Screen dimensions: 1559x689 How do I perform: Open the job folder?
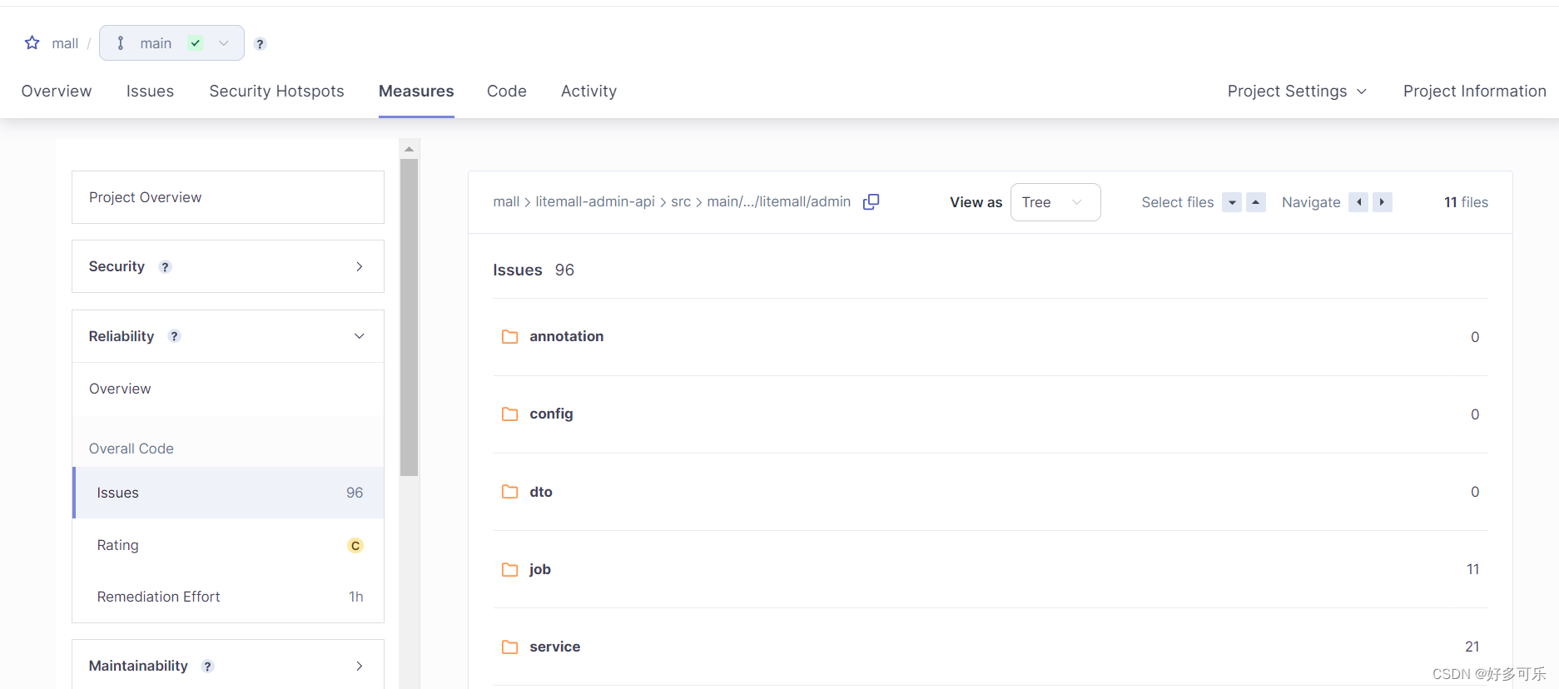(540, 569)
